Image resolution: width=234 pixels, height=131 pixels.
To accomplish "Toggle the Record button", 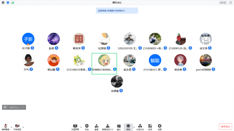I will pyautogui.click(x=128, y=127).
